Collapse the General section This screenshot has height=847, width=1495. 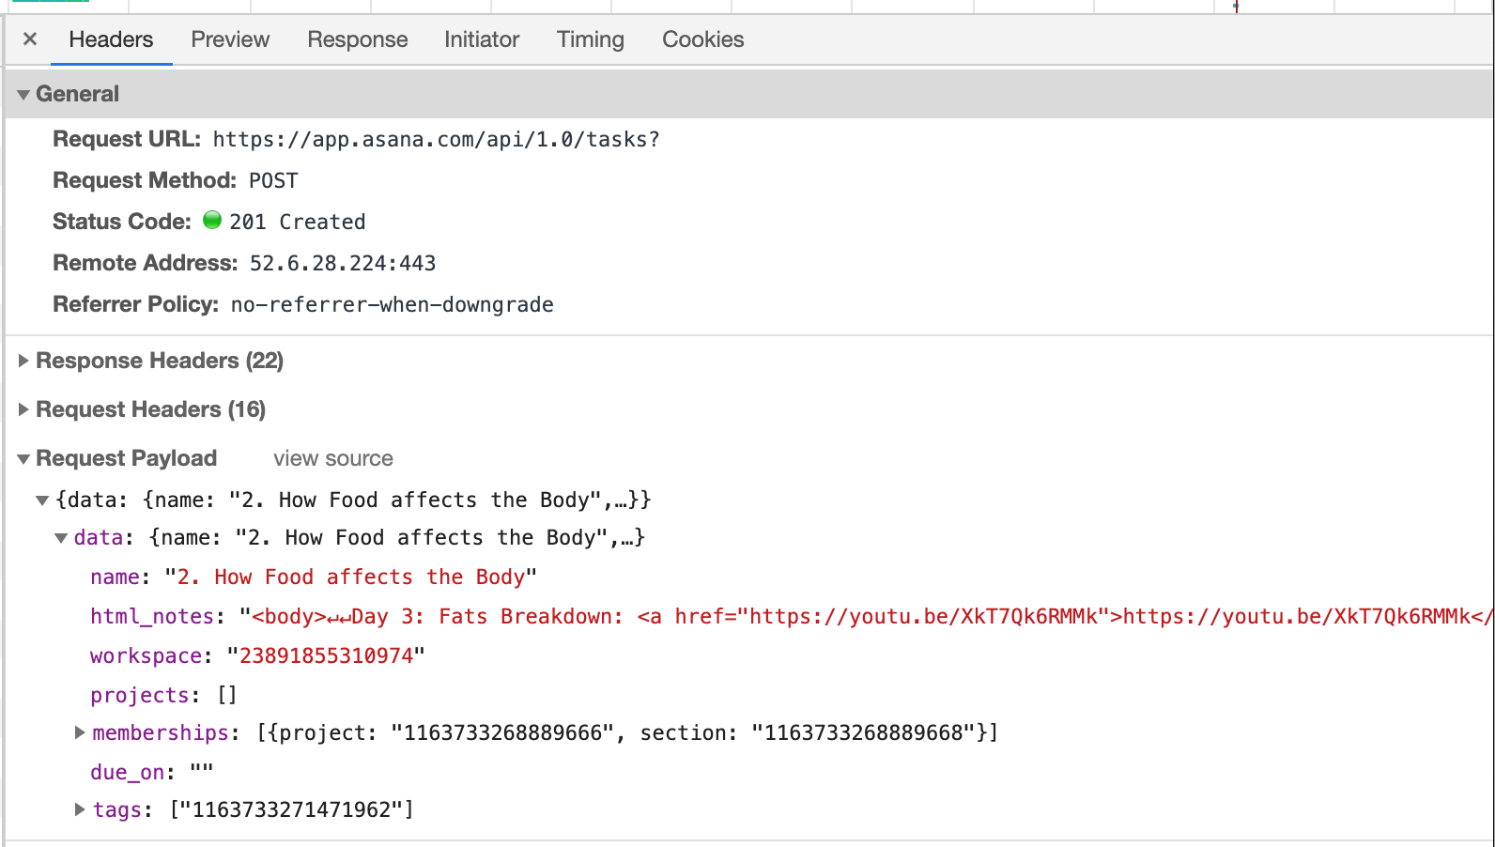23,95
